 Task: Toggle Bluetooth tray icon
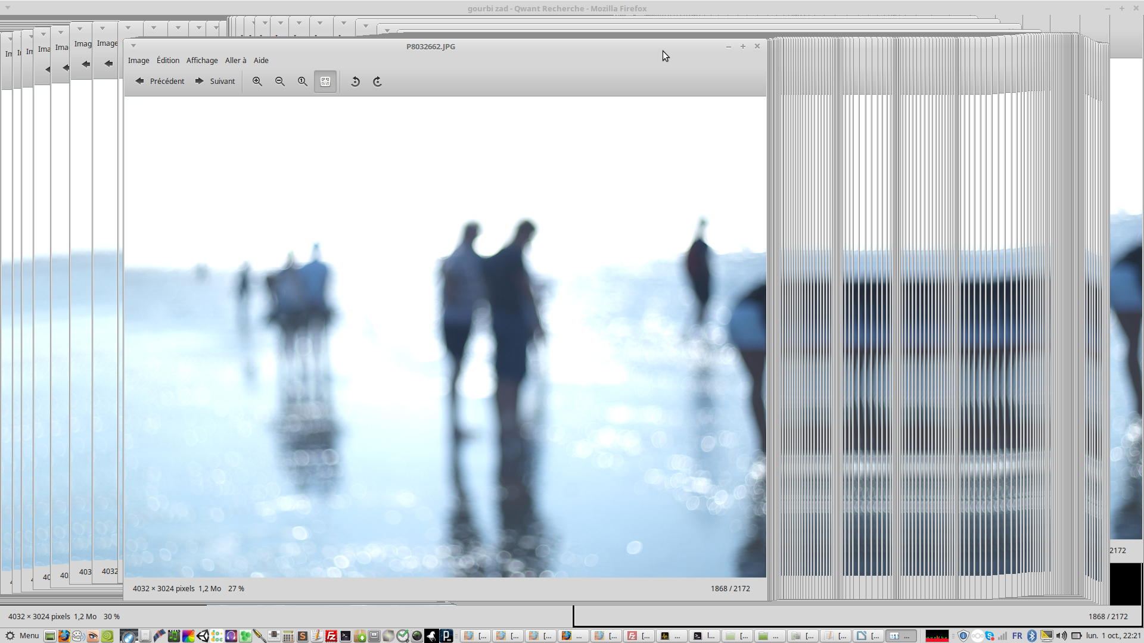coord(1032,636)
